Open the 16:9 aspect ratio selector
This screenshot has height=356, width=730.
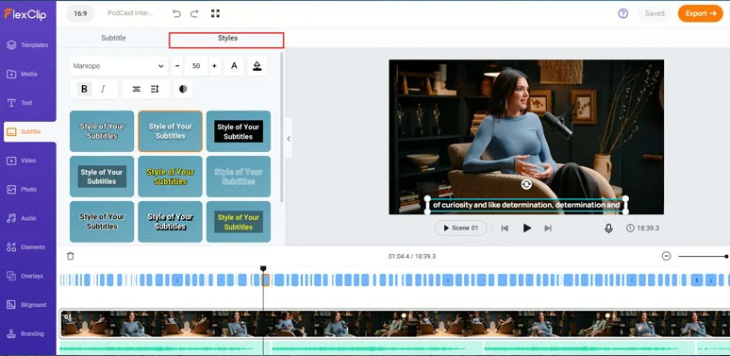pyautogui.click(x=80, y=13)
